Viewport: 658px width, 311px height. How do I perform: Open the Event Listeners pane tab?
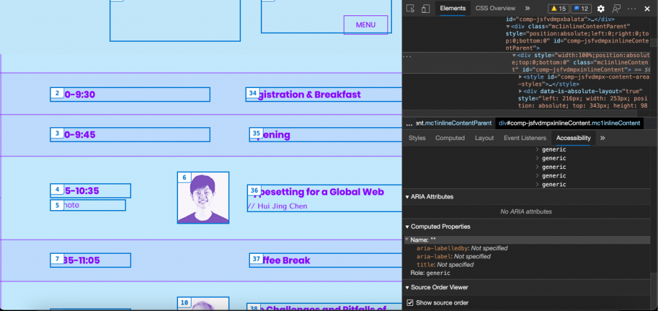pos(525,138)
